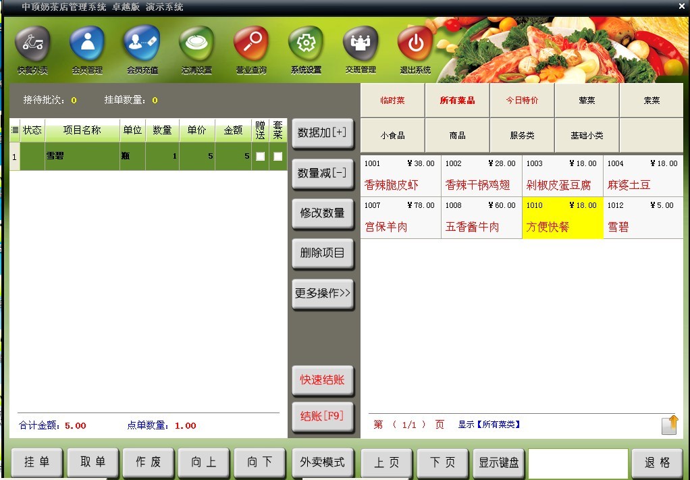This screenshot has height=480, width=690.
Task: Add dish 1001 香辣脆皮虾
Action: click(400, 176)
